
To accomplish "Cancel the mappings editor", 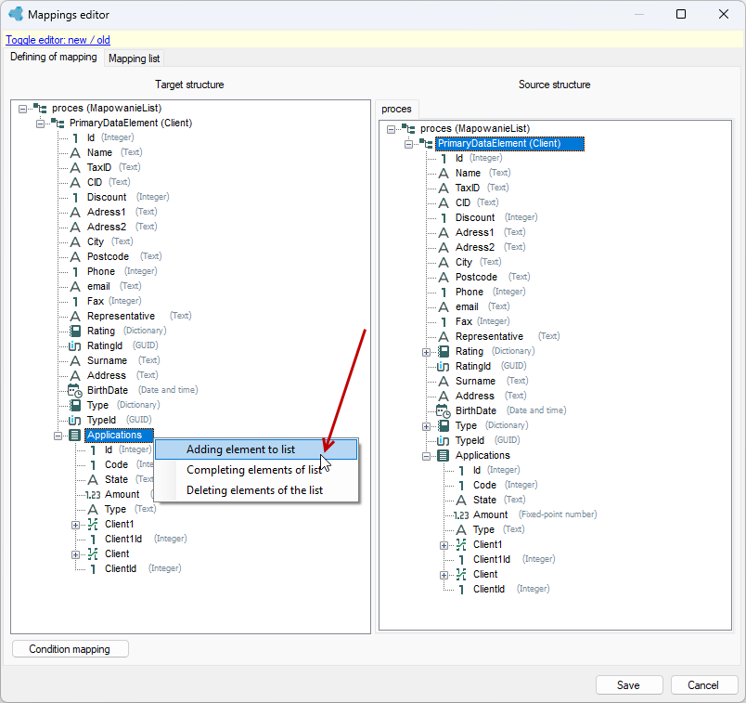I will [x=703, y=685].
